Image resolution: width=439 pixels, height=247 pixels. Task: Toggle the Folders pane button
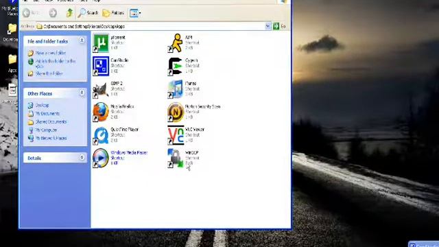(x=113, y=13)
